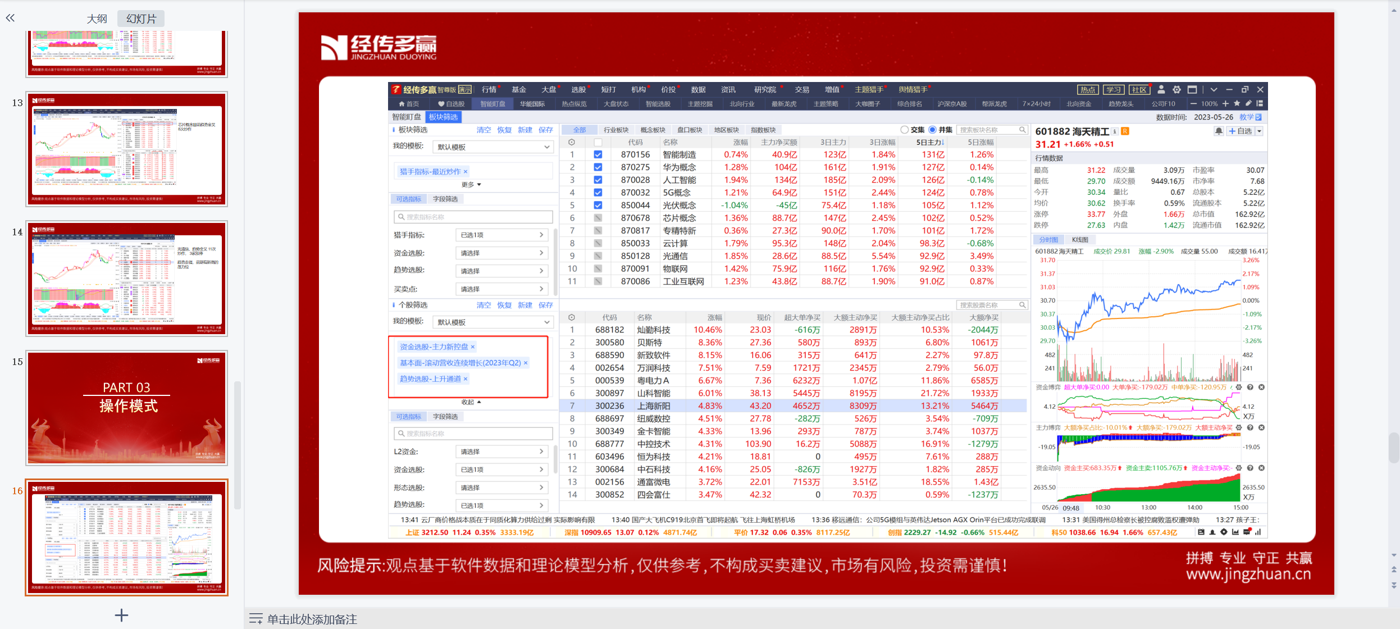The width and height of the screenshot is (1400, 629).
Task: Click the 单击此处添加备注 notes field
Action: 312,619
